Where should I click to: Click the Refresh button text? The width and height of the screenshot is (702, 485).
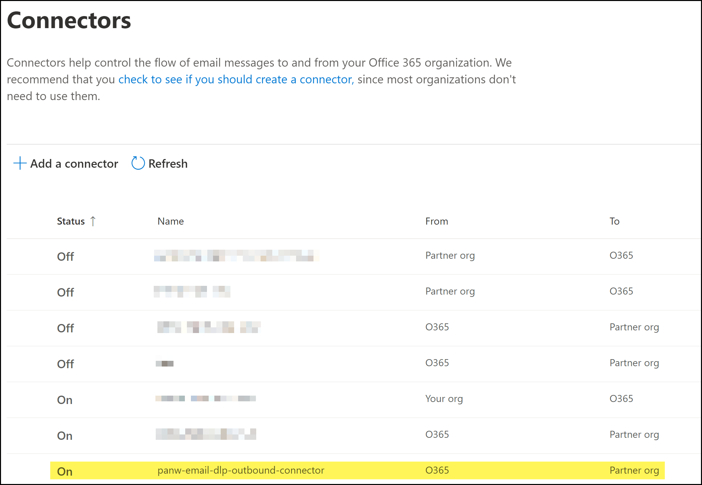click(x=168, y=164)
